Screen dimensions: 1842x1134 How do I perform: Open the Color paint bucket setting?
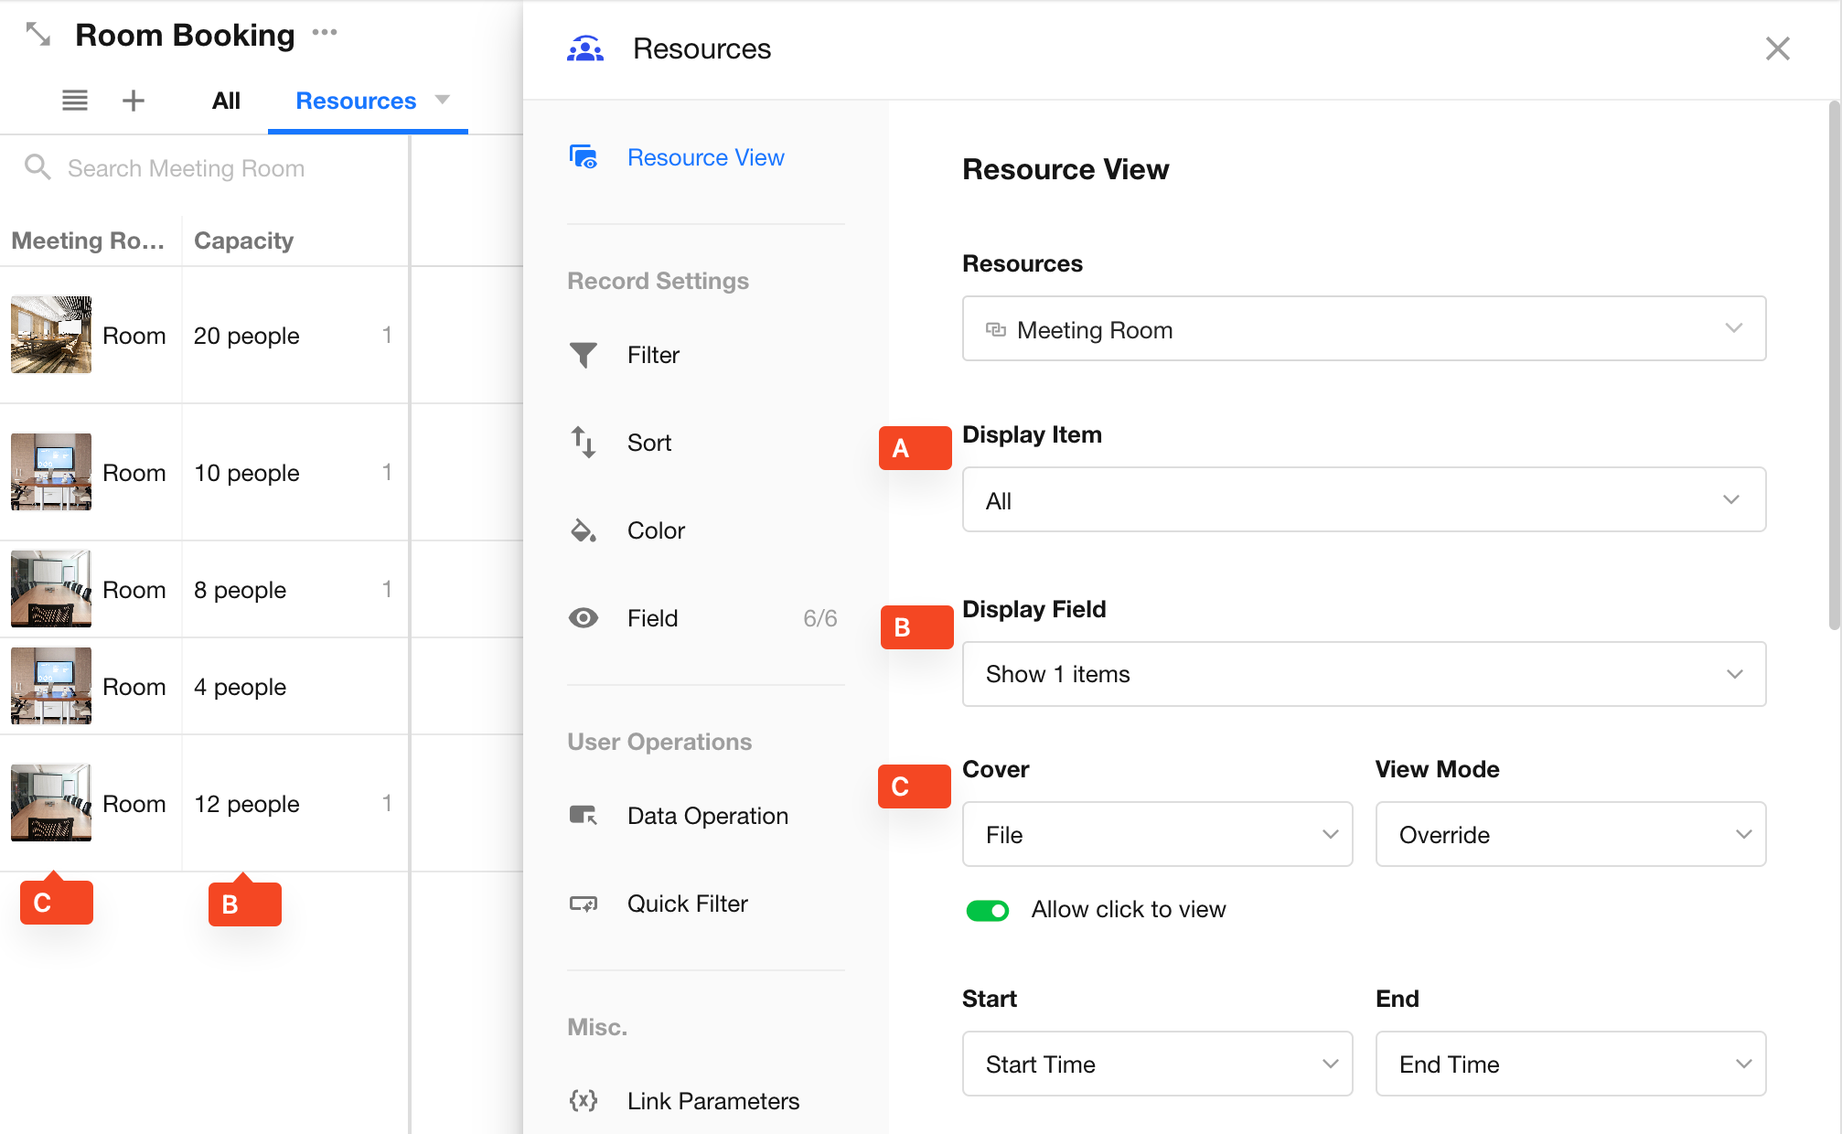tap(584, 530)
